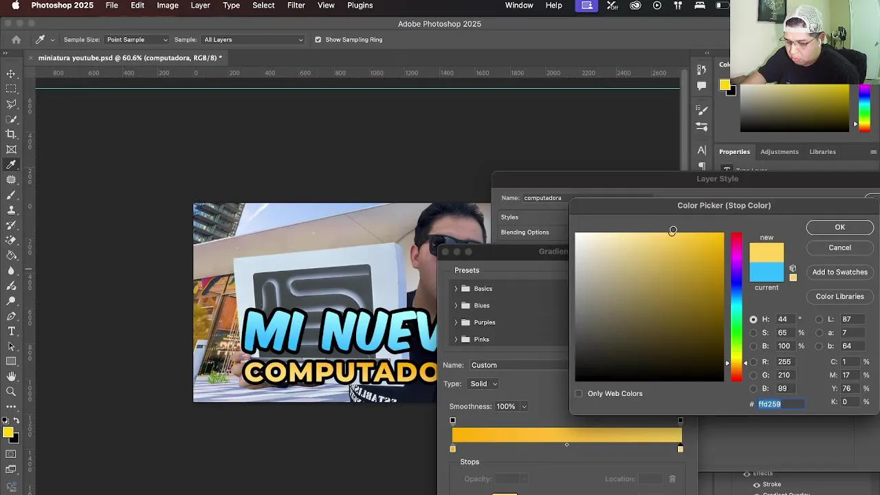Select the Rectangular Marquee tool
Image resolution: width=880 pixels, height=495 pixels.
(11, 89)
